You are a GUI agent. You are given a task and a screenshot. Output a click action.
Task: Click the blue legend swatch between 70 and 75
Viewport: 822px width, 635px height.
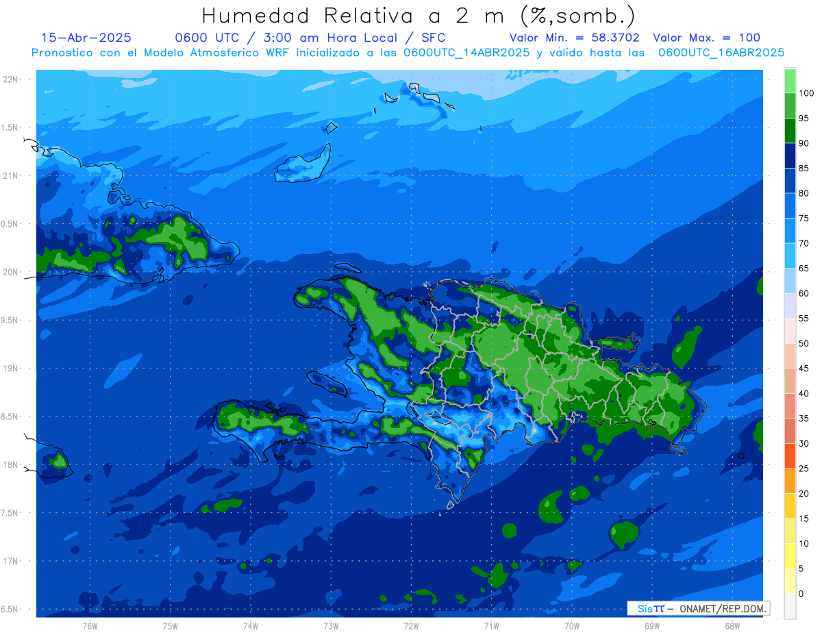790,230
